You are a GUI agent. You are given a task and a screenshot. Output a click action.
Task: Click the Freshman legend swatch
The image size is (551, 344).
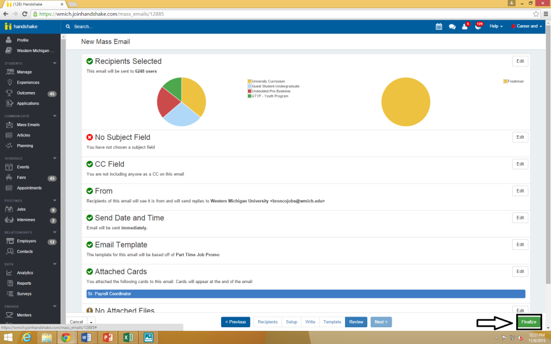coord(505,81)
